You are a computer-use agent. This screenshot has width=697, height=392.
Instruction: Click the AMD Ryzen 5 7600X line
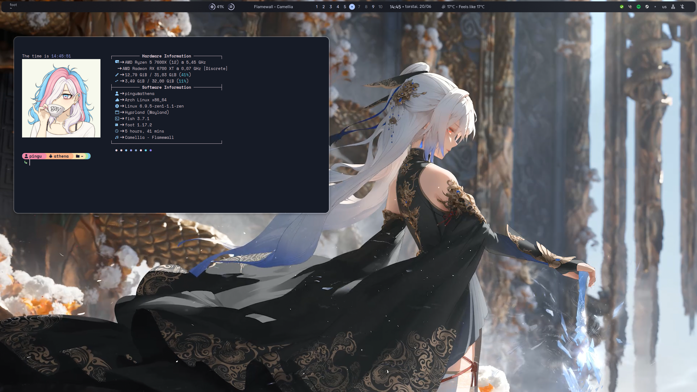coord(165,62)
